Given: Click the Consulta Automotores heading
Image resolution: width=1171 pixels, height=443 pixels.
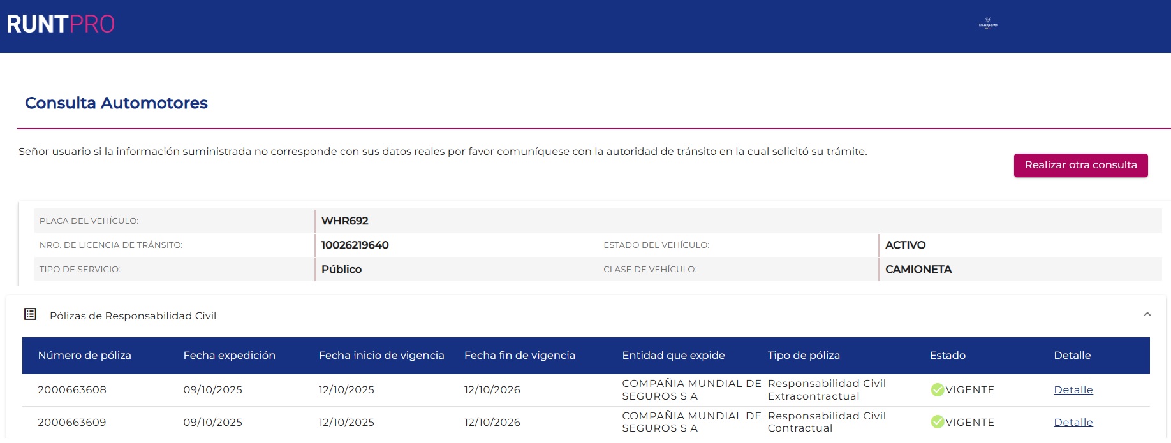Looking at the screenshot, I should point(116,103).
